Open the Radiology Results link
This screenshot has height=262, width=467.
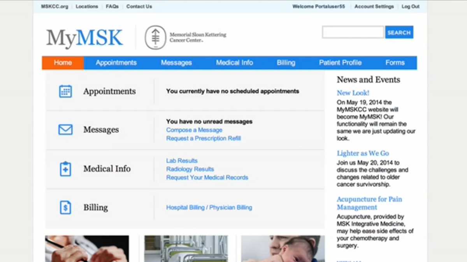[190, 169]
